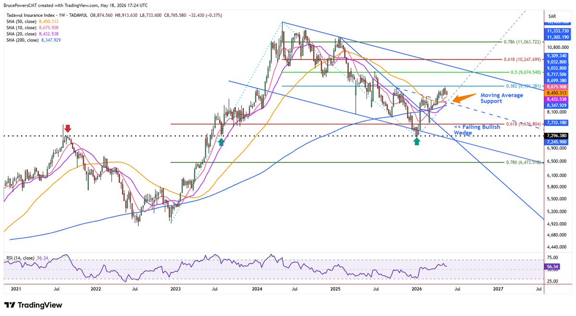The image size is (576, 316).
Task: Click the 75.00 RSI scale value
Action: [552, 257]
